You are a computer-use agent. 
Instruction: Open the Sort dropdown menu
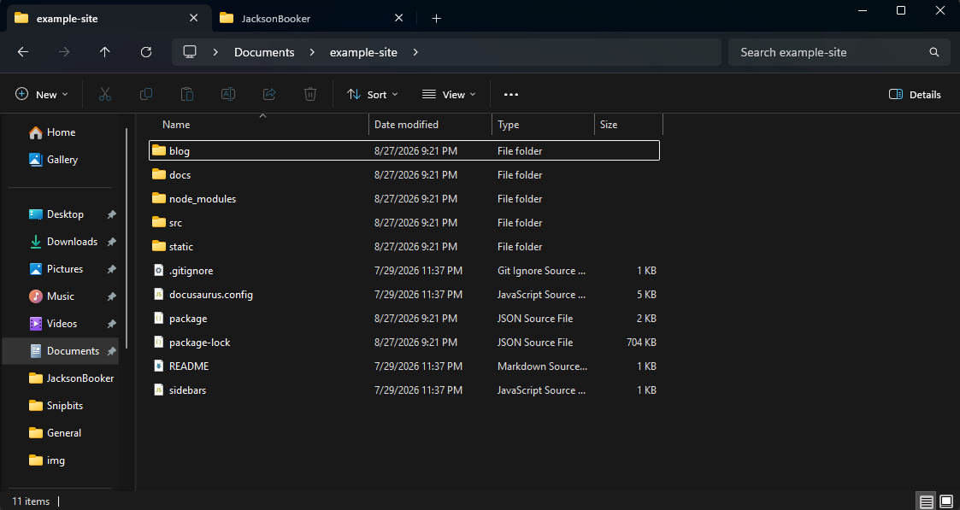pos(372,94)
